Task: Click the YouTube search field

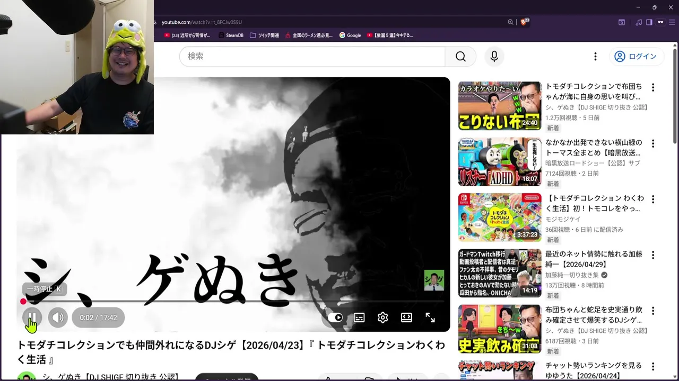Action: coord(312,56)
